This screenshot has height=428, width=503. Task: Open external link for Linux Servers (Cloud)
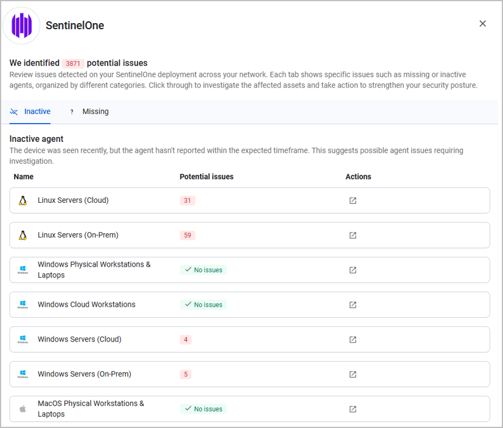click(x=353, y=200)
